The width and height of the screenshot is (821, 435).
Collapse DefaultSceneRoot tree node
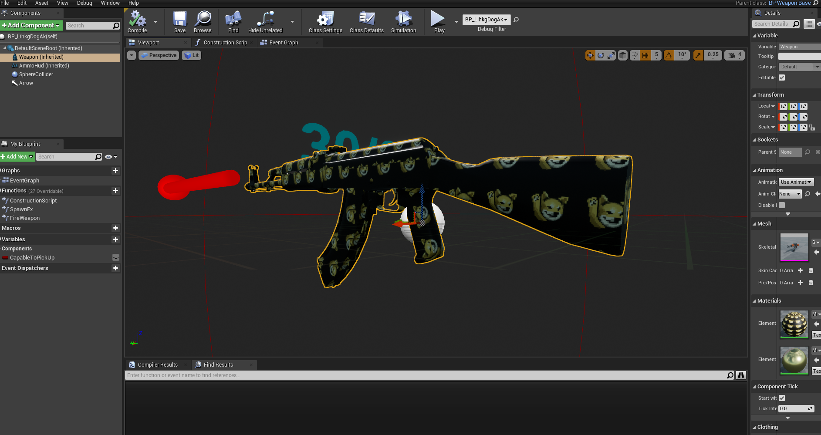pyautogui.click(x=4, y=48)
